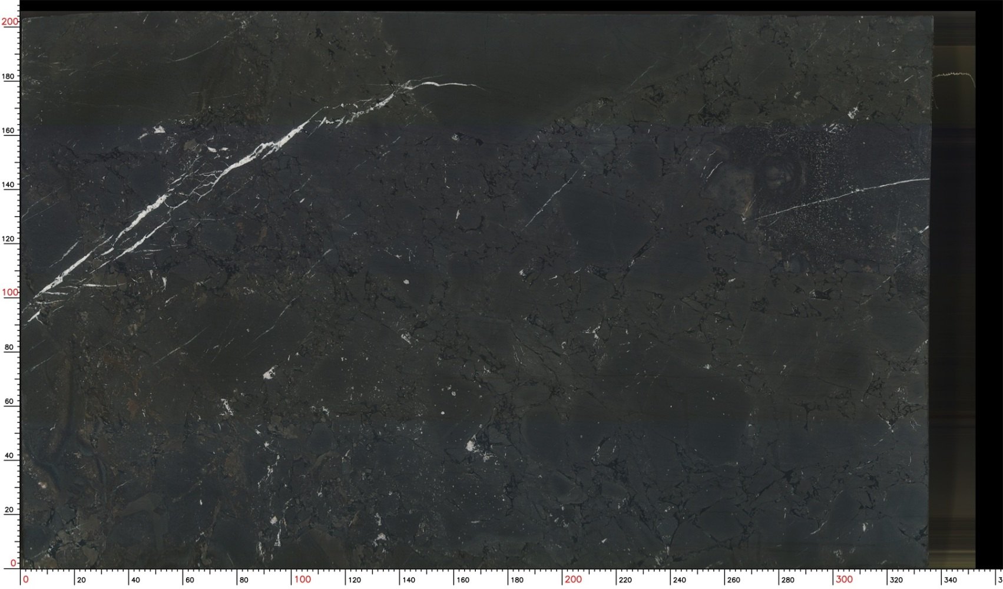Click the 160 label on the horizontal ruler

[x=463, y=580]
